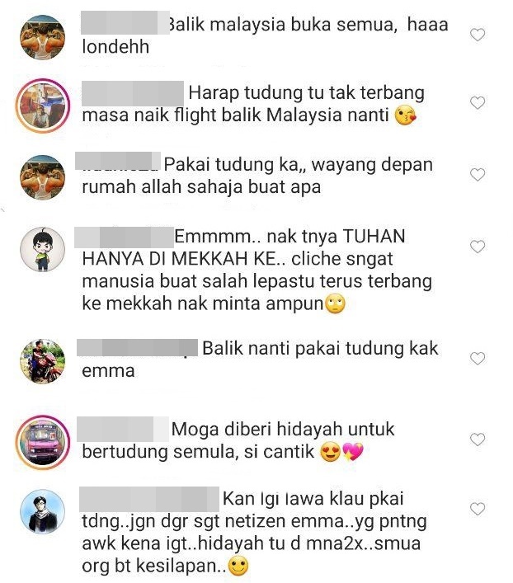Viewport: 513px width, 583px height.
Task: Like the 'TUHAN HANYA DI MEKKAH' comment
Action: 478,247
